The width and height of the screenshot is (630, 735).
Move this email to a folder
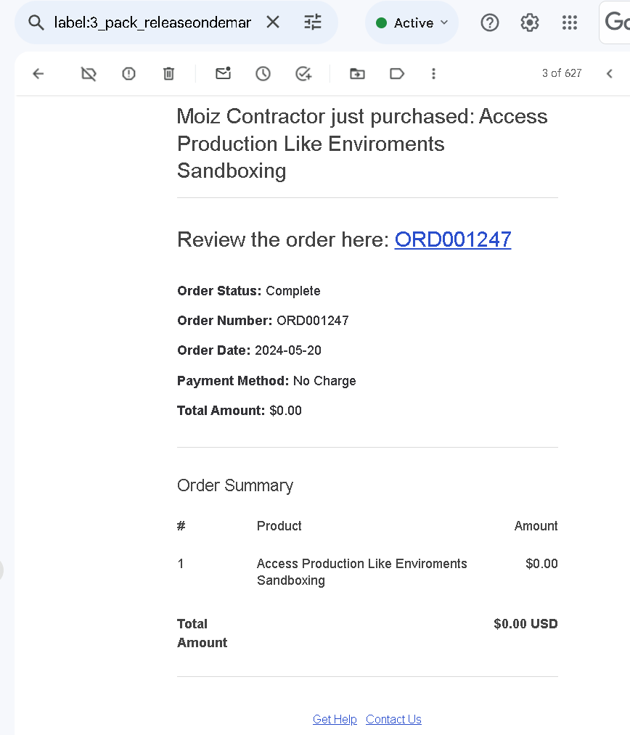(x=357, y=73)
